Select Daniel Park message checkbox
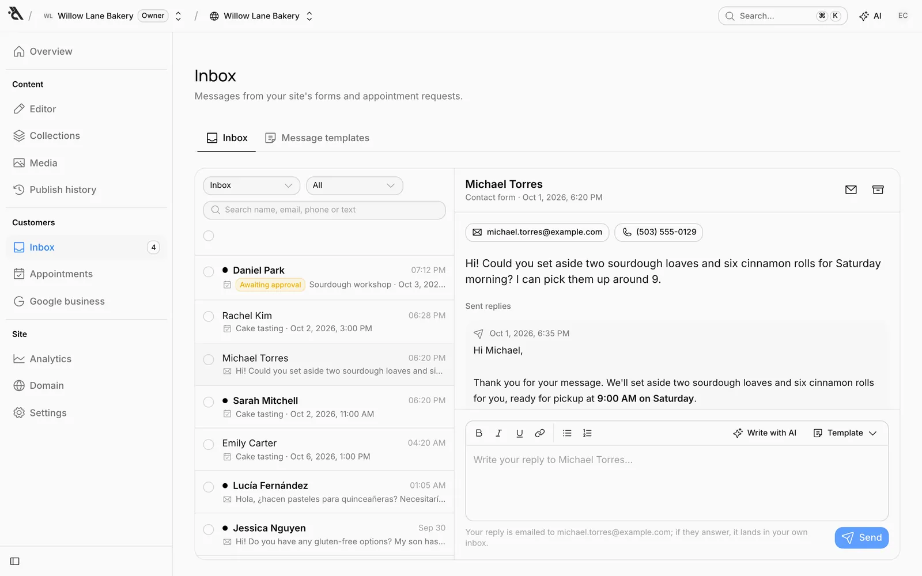Image resolution: width=922 pixels, height=576 pixels. click(x=209, y=272)
